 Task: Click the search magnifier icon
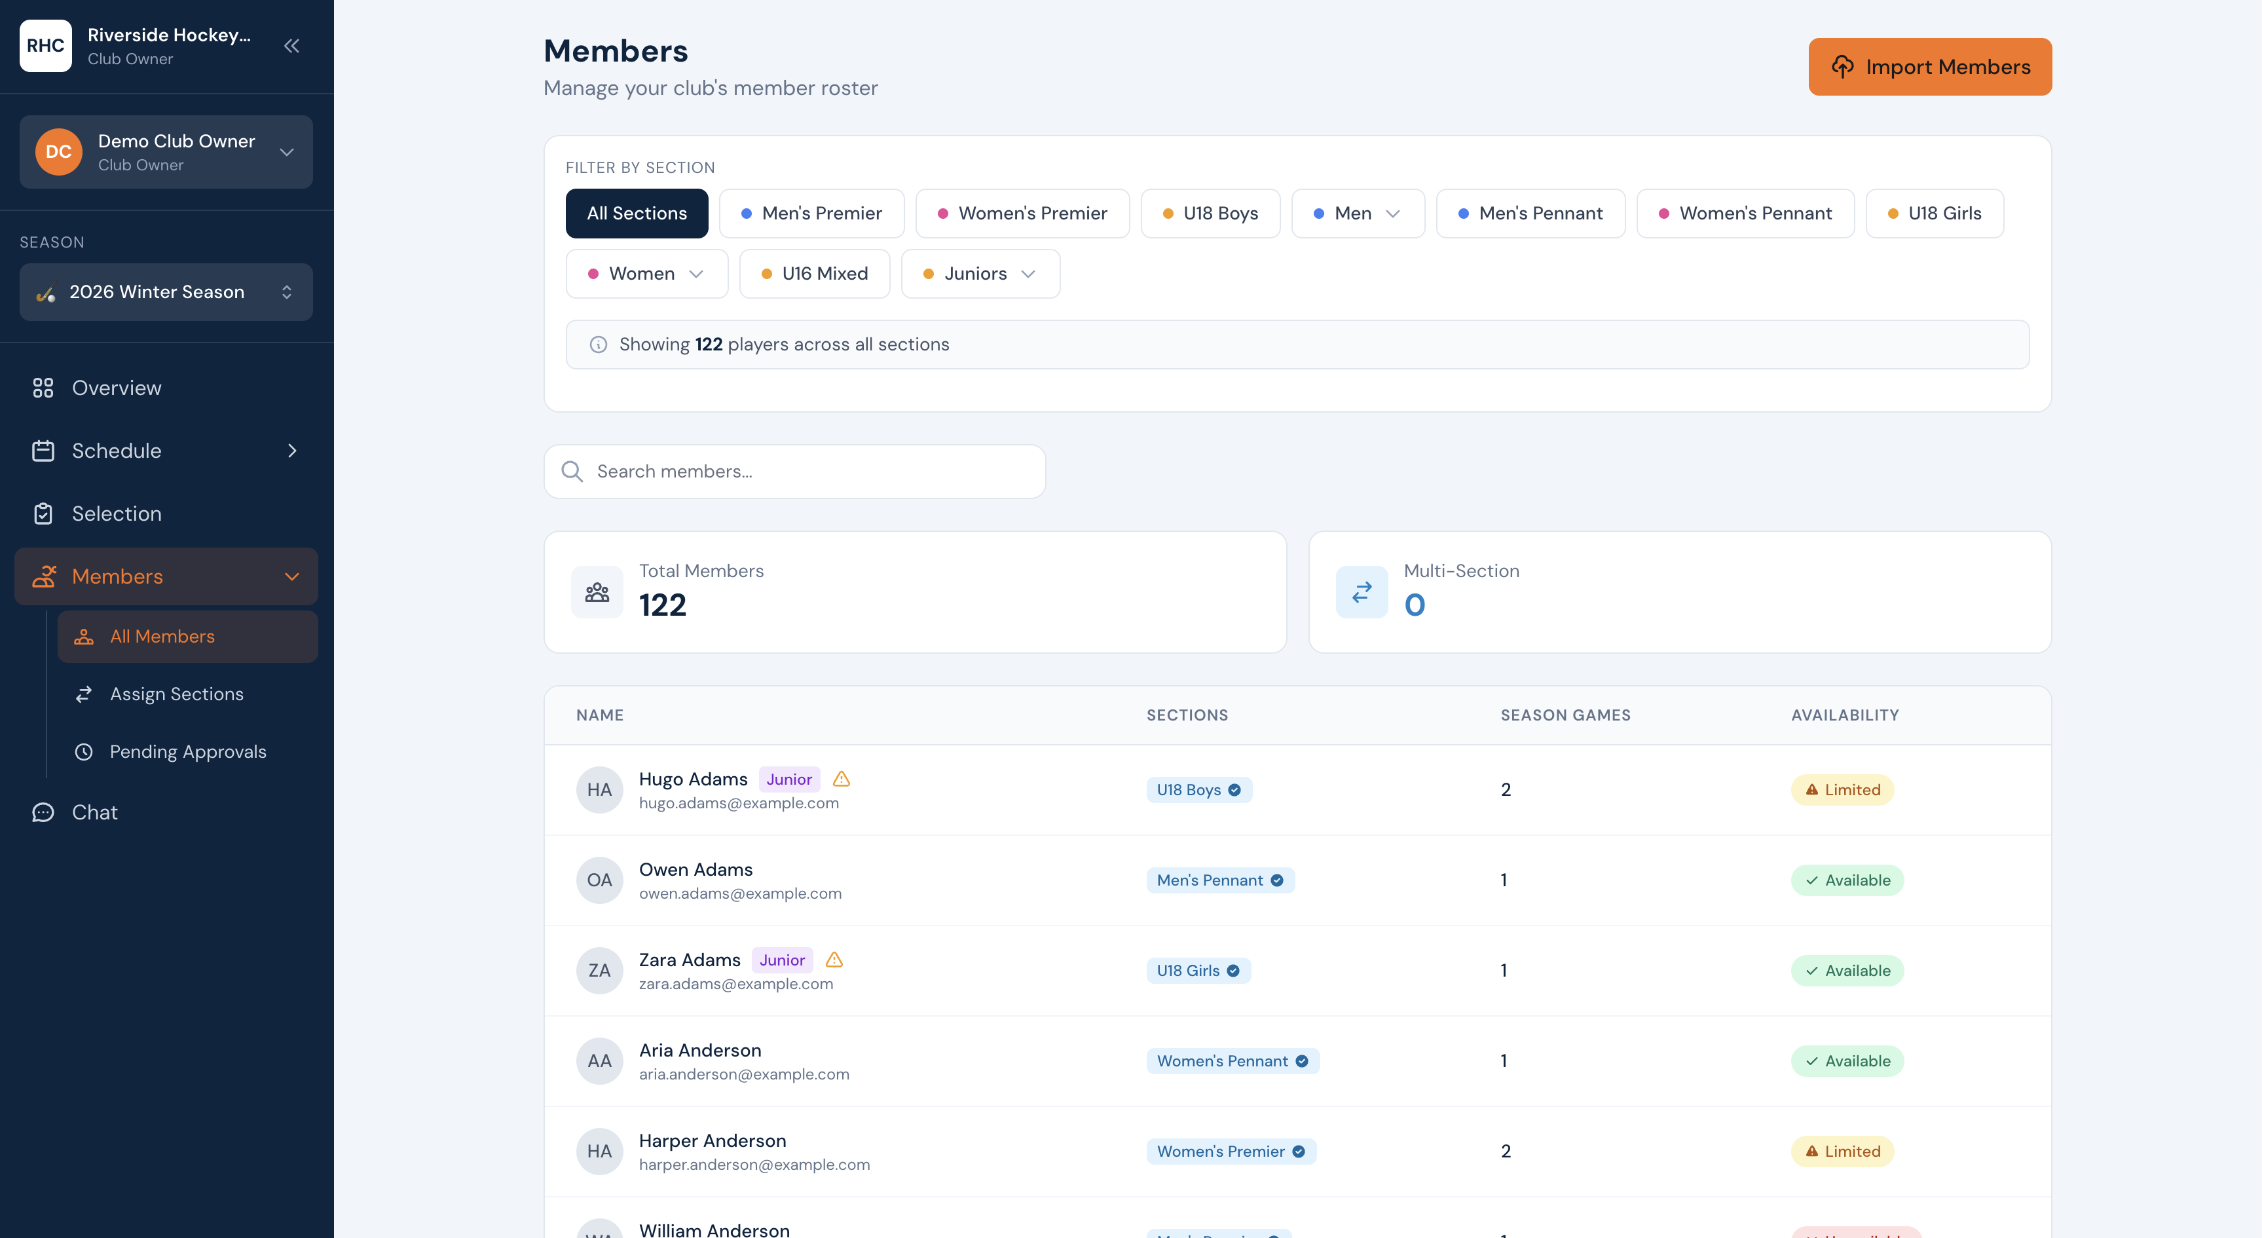pyautogui.click(x=572, y=472)
